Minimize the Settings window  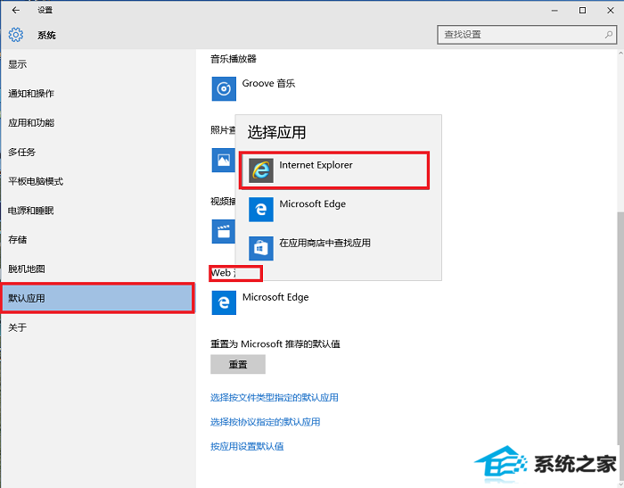[554, 11]
